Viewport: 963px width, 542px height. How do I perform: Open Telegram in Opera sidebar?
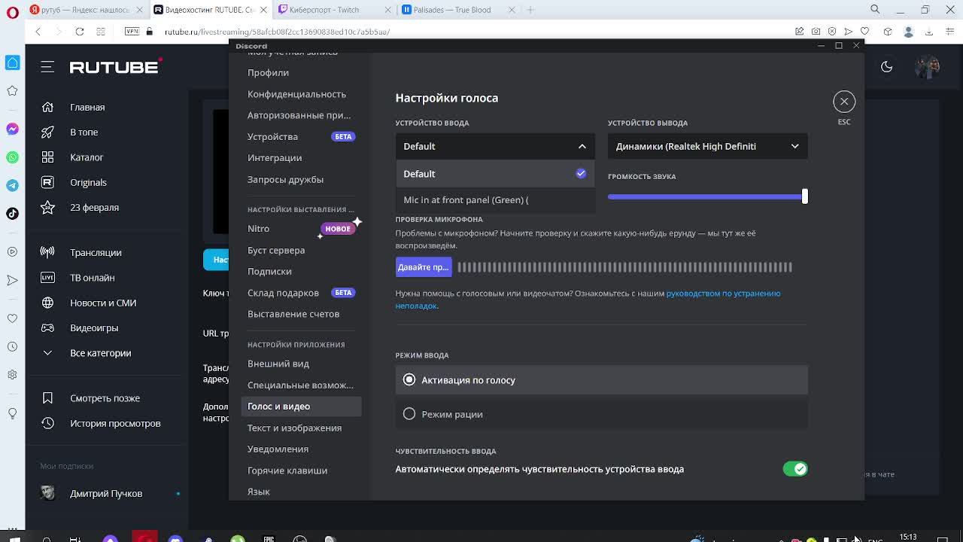point(12,185)
